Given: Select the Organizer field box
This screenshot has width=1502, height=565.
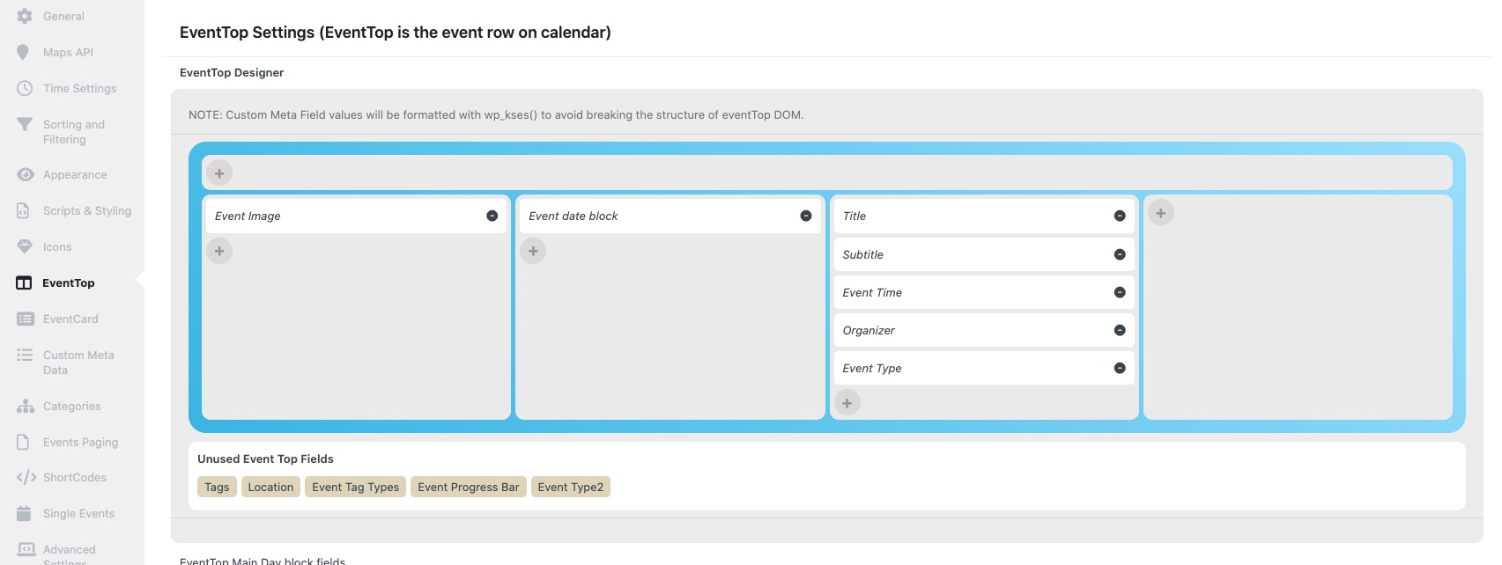Looking at the screenshot, I should [x=984, y=330].
